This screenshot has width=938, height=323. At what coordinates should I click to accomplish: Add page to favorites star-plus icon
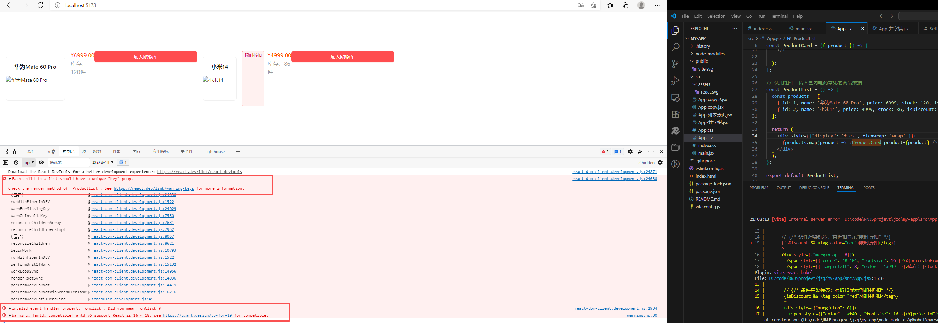[x=593, y=5]
